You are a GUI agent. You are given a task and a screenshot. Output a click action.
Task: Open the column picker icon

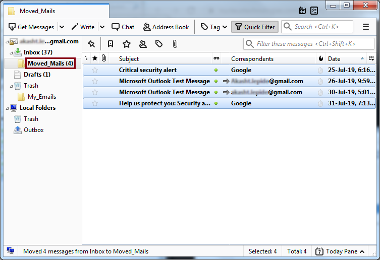[x=371, y=58]
